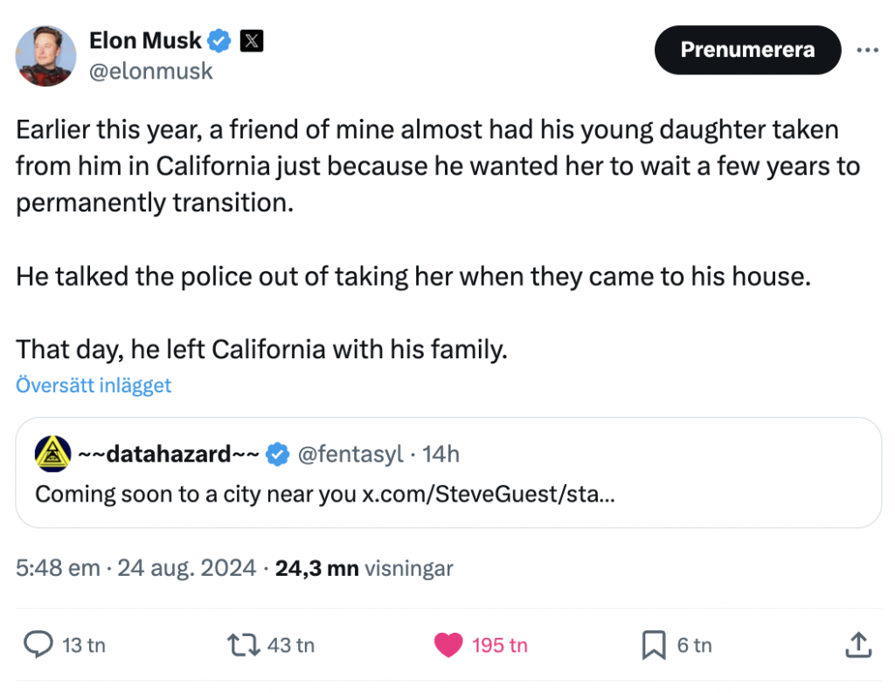Bookmark this post with the bookmark icon

coord(653,645)
